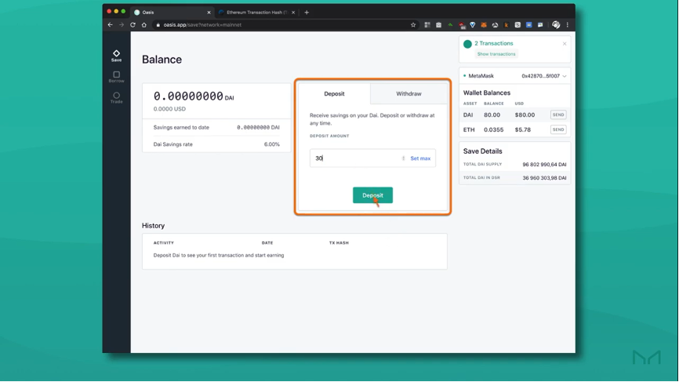The image size is (679, 382).
Task: Open the white S extension icon
Action: tap(517, 25)
